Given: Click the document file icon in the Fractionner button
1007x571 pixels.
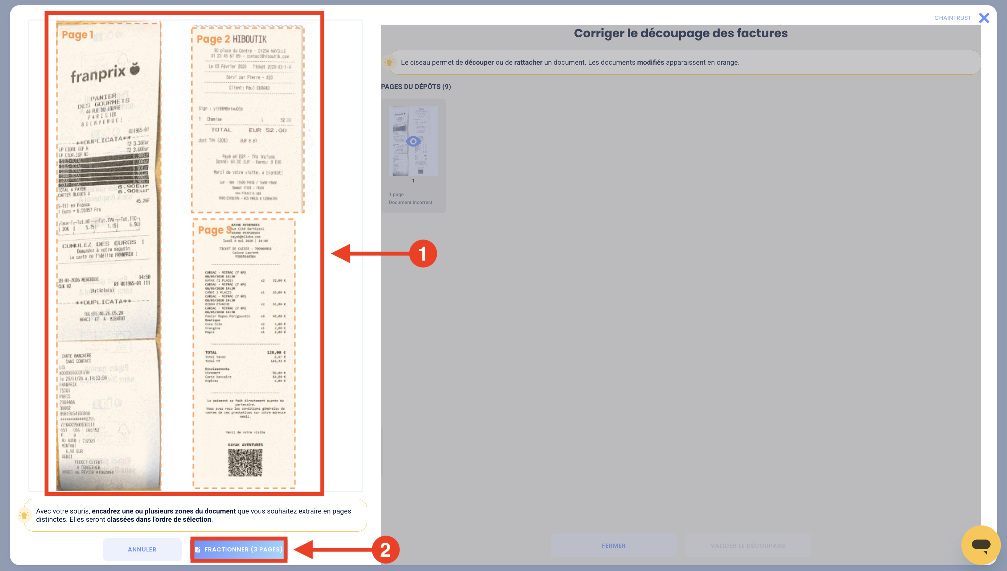Looking at the screenshot, I should (198, 549).
